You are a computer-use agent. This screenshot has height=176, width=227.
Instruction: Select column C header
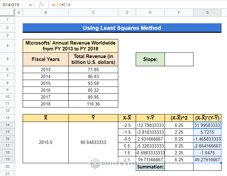[x=93, y=12]
